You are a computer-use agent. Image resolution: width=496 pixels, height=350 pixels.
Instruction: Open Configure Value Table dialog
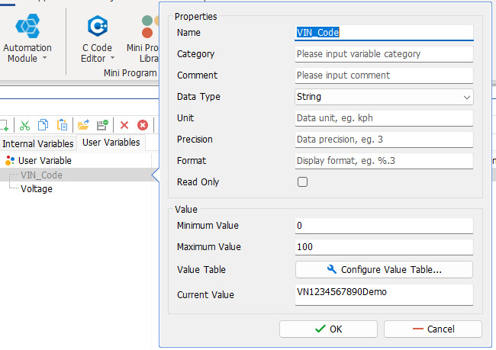tap(384, 269)
